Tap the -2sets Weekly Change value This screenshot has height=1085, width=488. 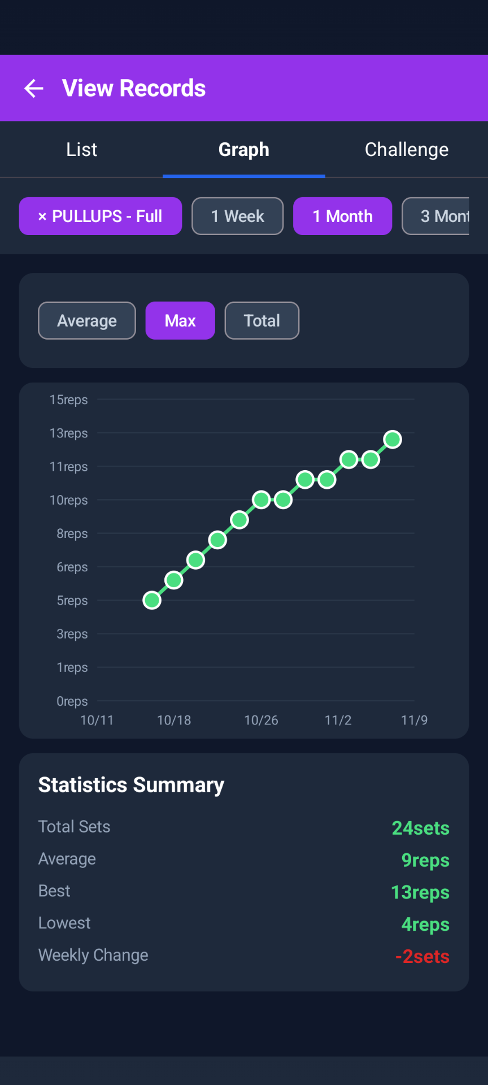coord(422,956)
